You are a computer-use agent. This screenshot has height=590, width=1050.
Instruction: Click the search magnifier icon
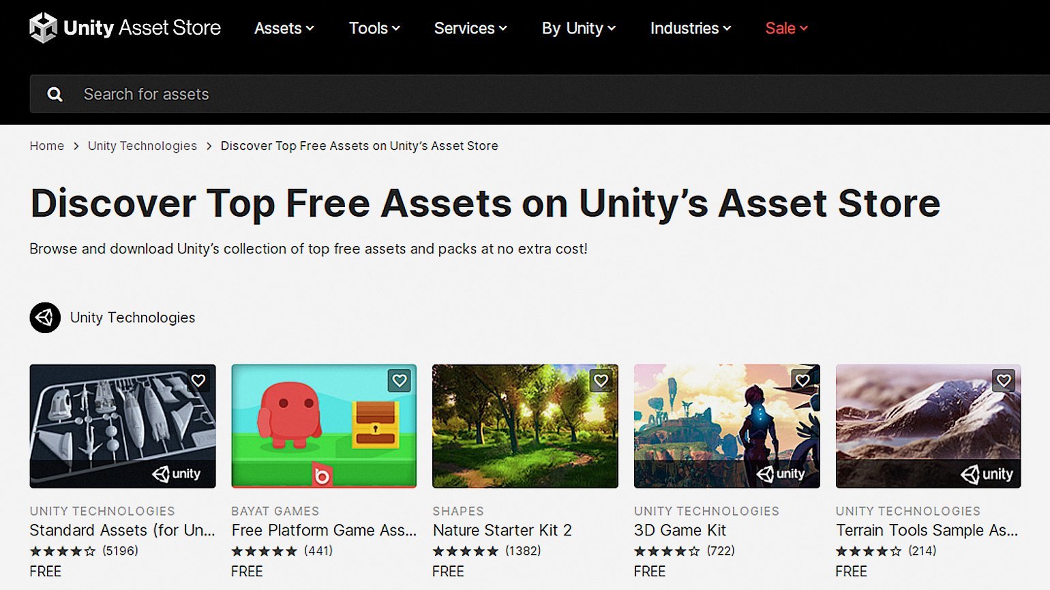pyautogui.click(x=55, y=95)
